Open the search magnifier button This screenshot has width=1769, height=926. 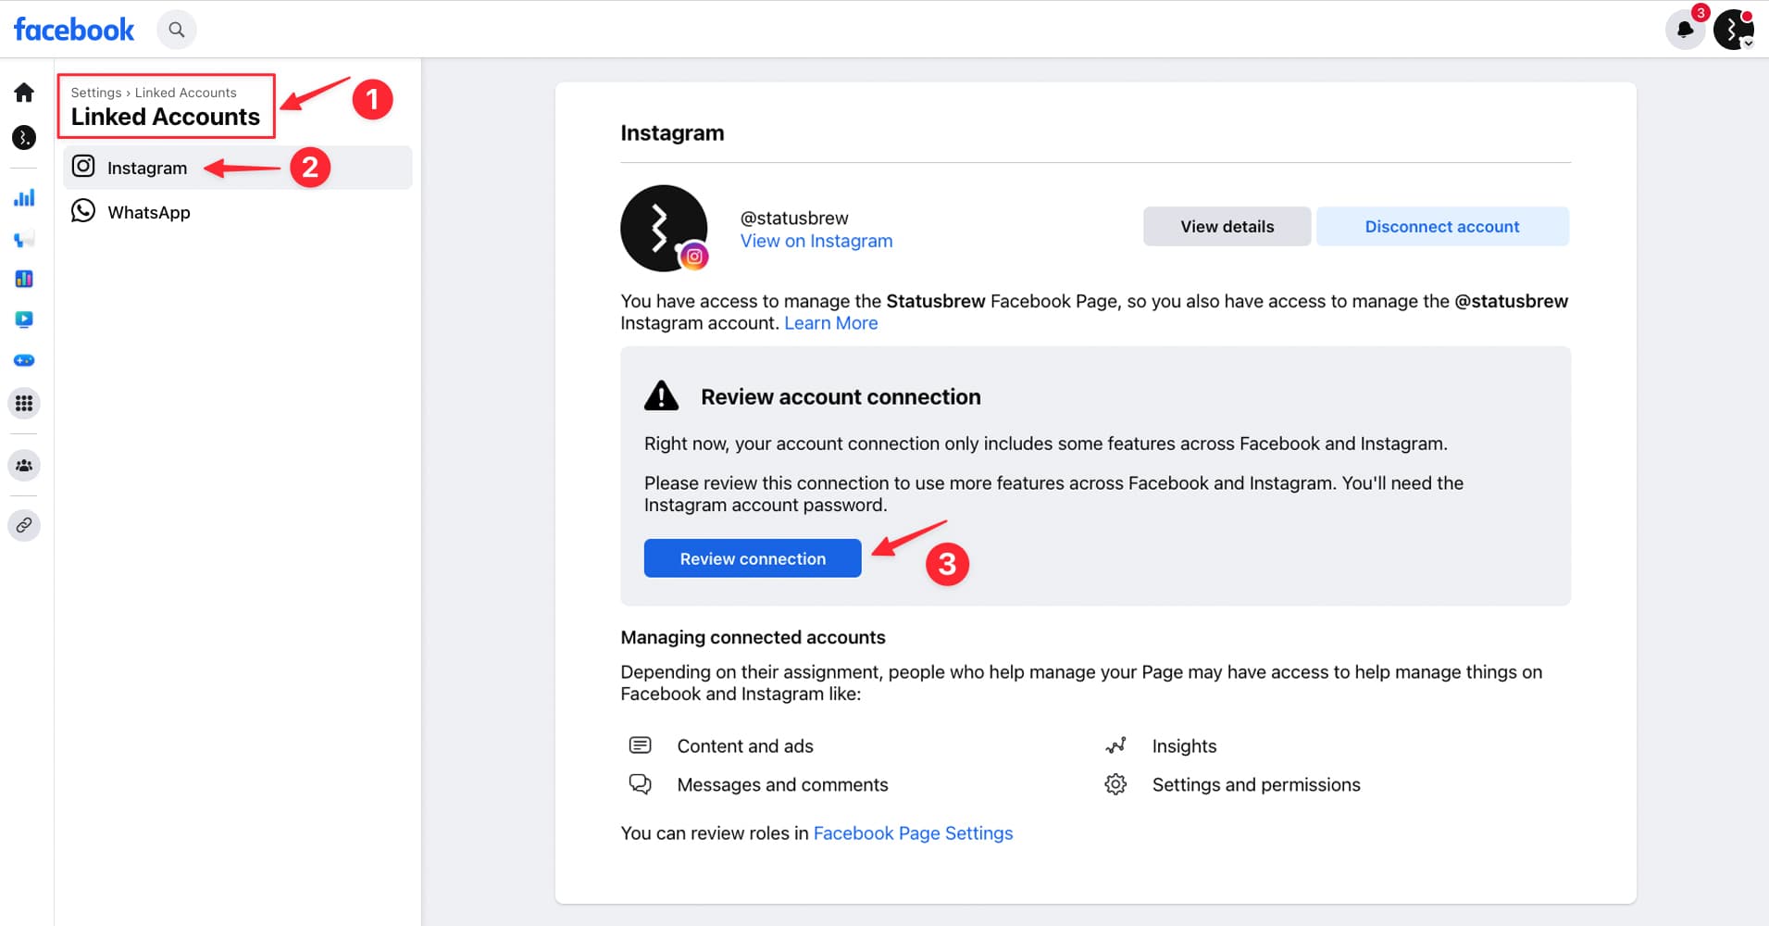point(176,30)
